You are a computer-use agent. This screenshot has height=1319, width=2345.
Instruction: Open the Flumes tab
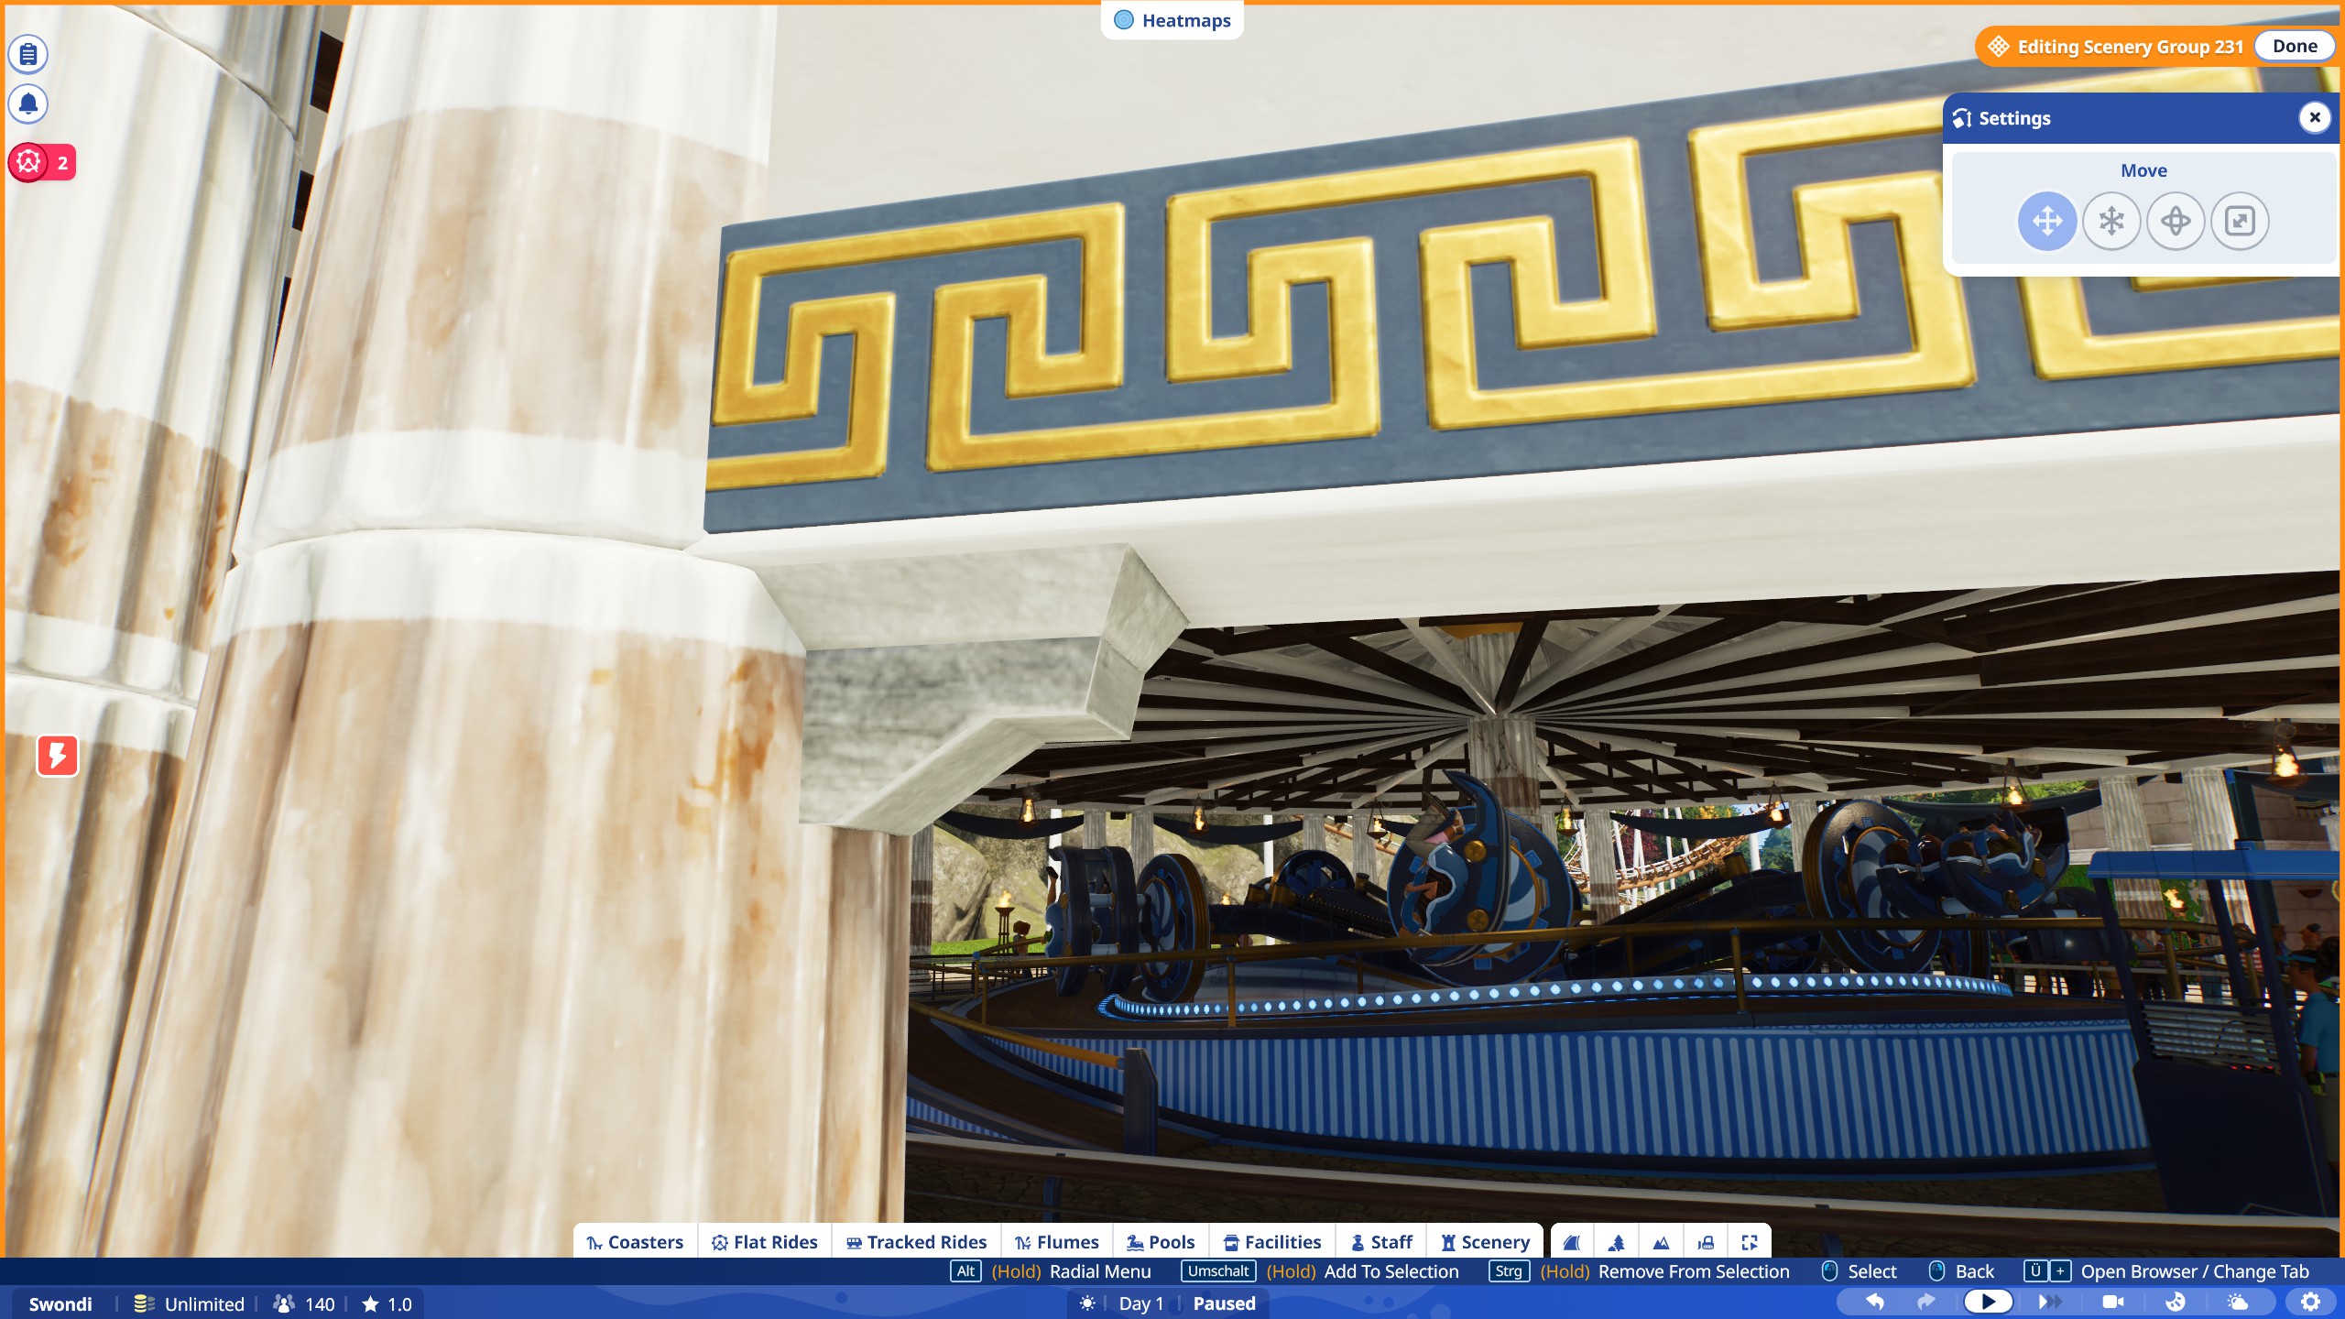point(1056,1242)
